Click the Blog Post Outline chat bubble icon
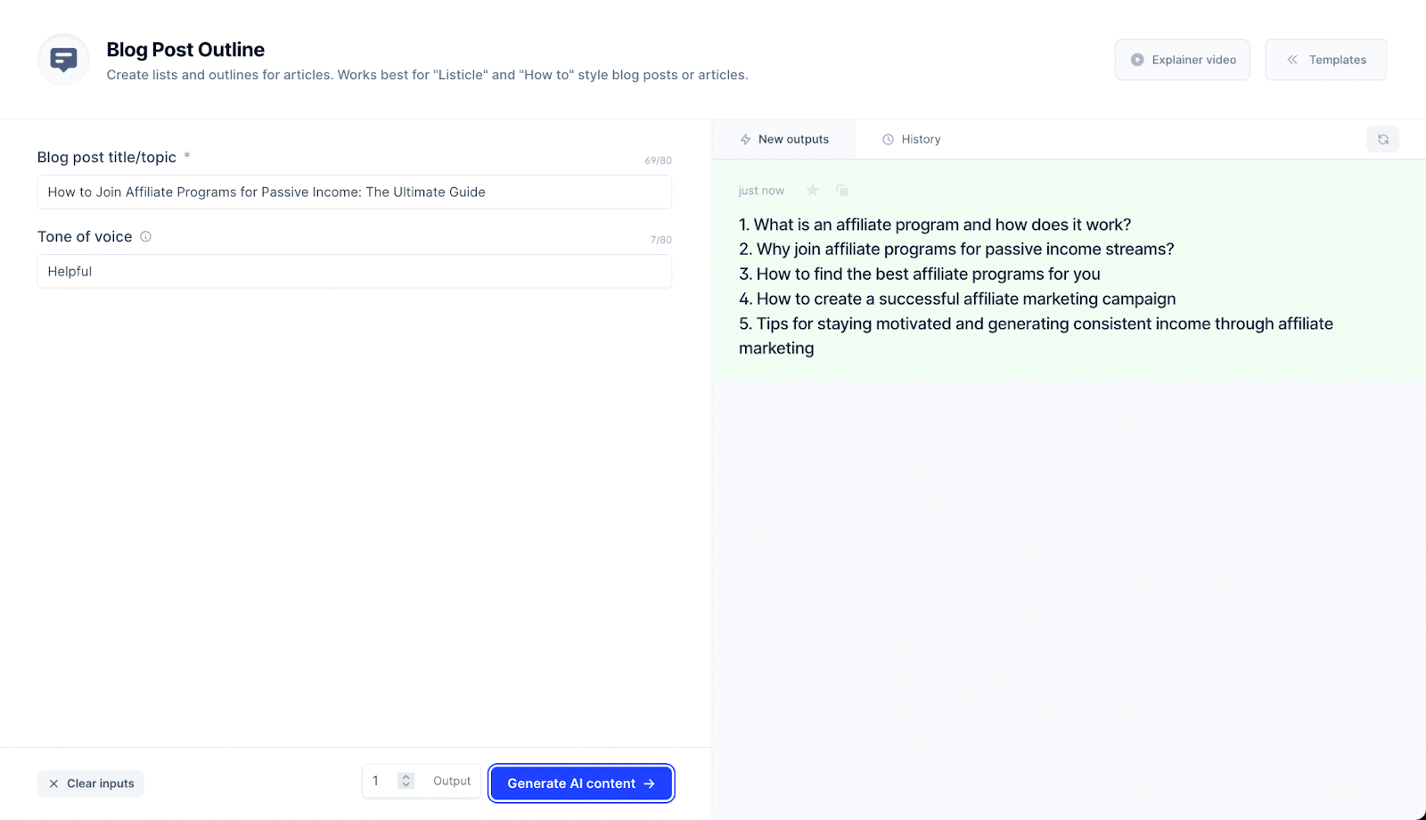This screenshot has height=820, width=1426. (x=63, y=60)
